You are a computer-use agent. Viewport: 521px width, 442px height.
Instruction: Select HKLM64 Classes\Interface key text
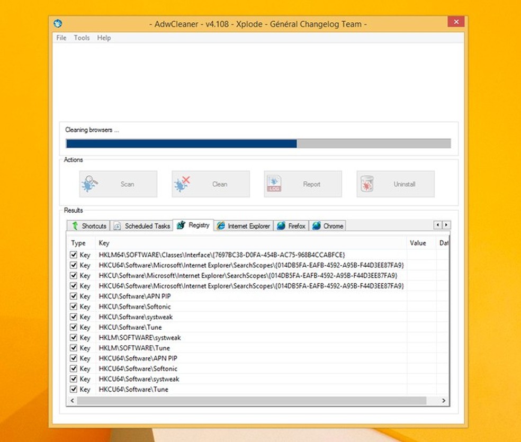click(222, 255)
